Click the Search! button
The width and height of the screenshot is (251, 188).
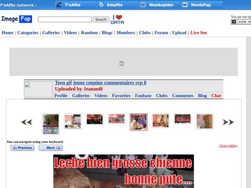click(x=101, y=20)
